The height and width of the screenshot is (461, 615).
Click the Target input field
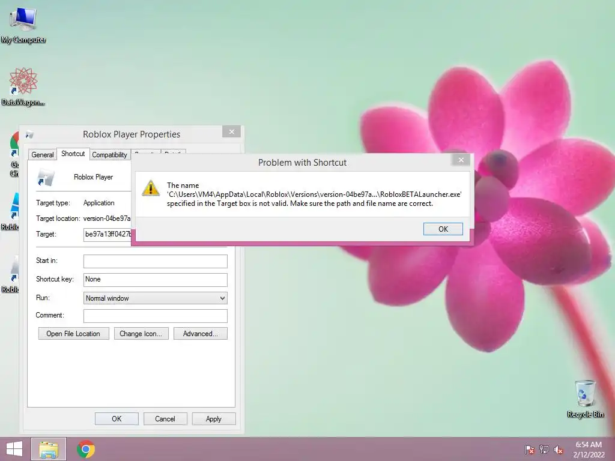tap(108, 234)
